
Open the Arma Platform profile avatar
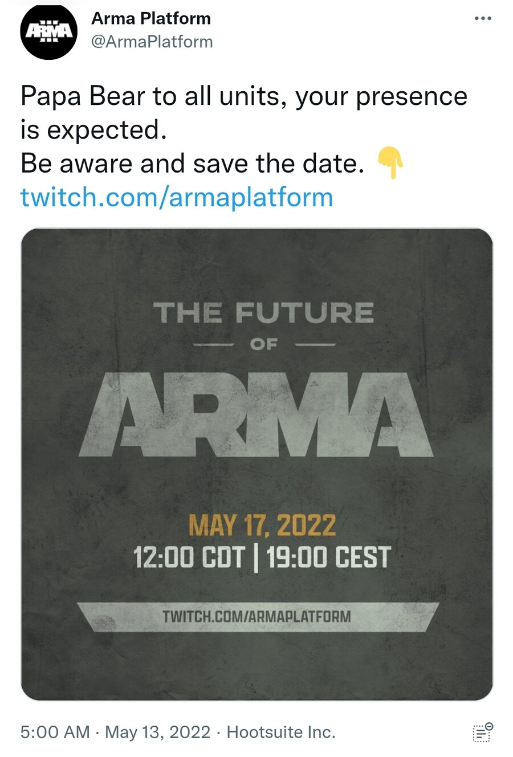(48, 31)
